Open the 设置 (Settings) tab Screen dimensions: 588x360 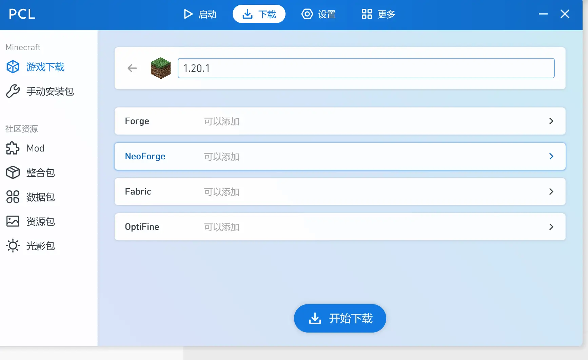coord(319,14)
